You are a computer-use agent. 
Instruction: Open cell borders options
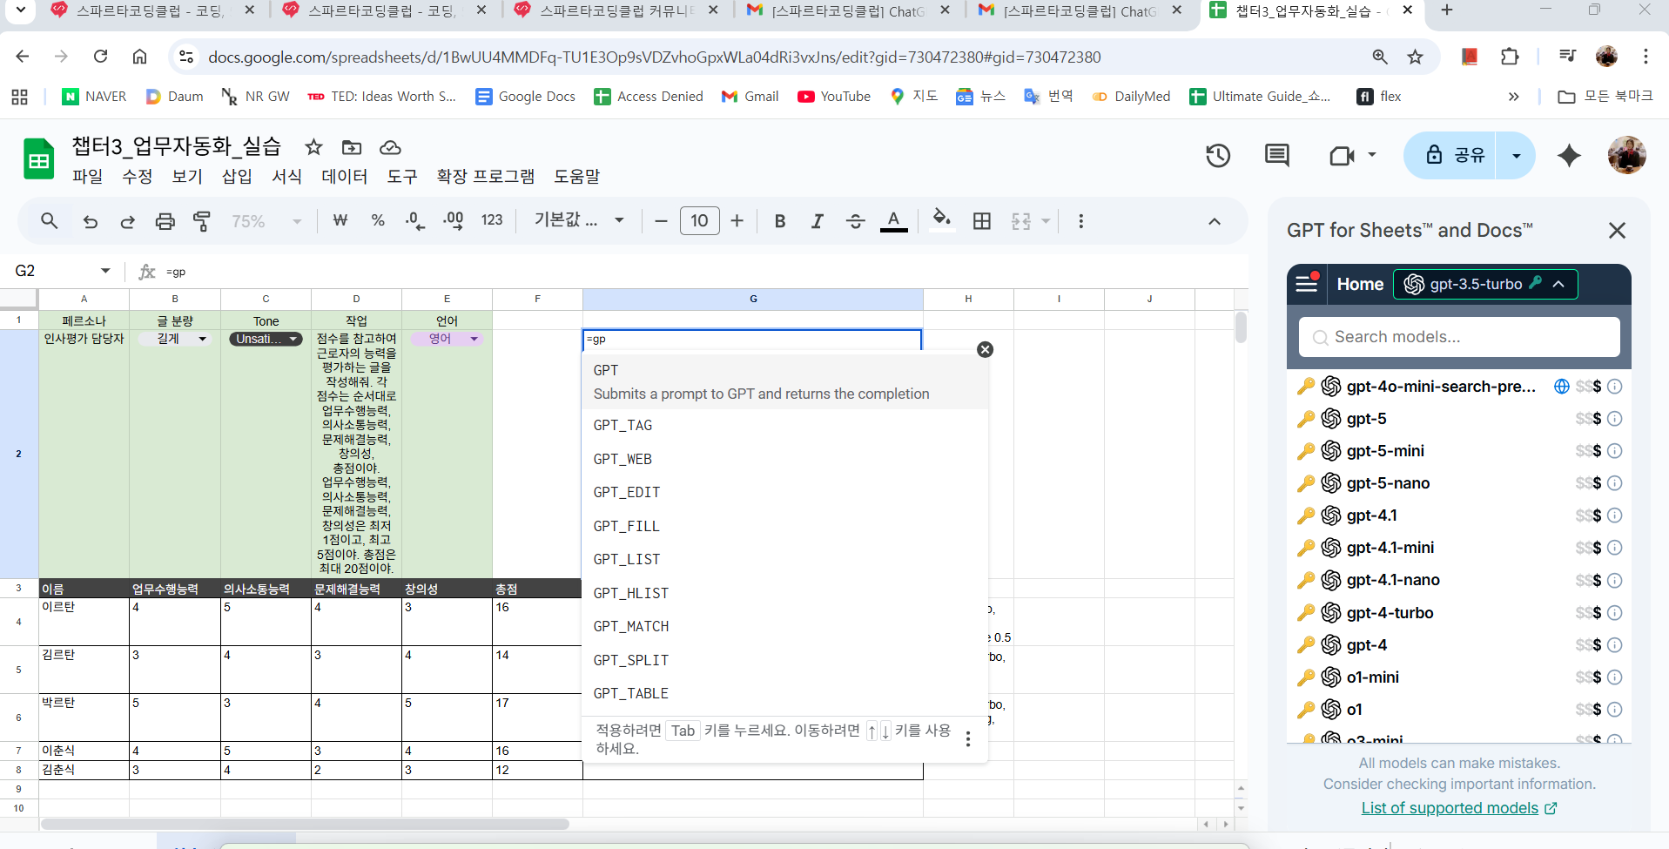(x=982, y=221)
